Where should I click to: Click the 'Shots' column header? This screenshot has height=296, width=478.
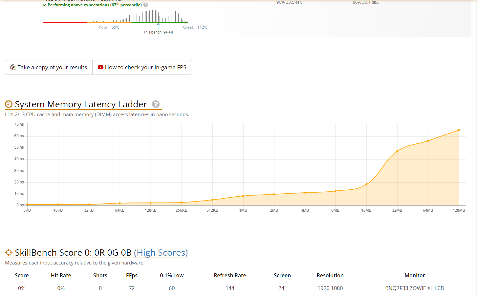tap(100, 275)
